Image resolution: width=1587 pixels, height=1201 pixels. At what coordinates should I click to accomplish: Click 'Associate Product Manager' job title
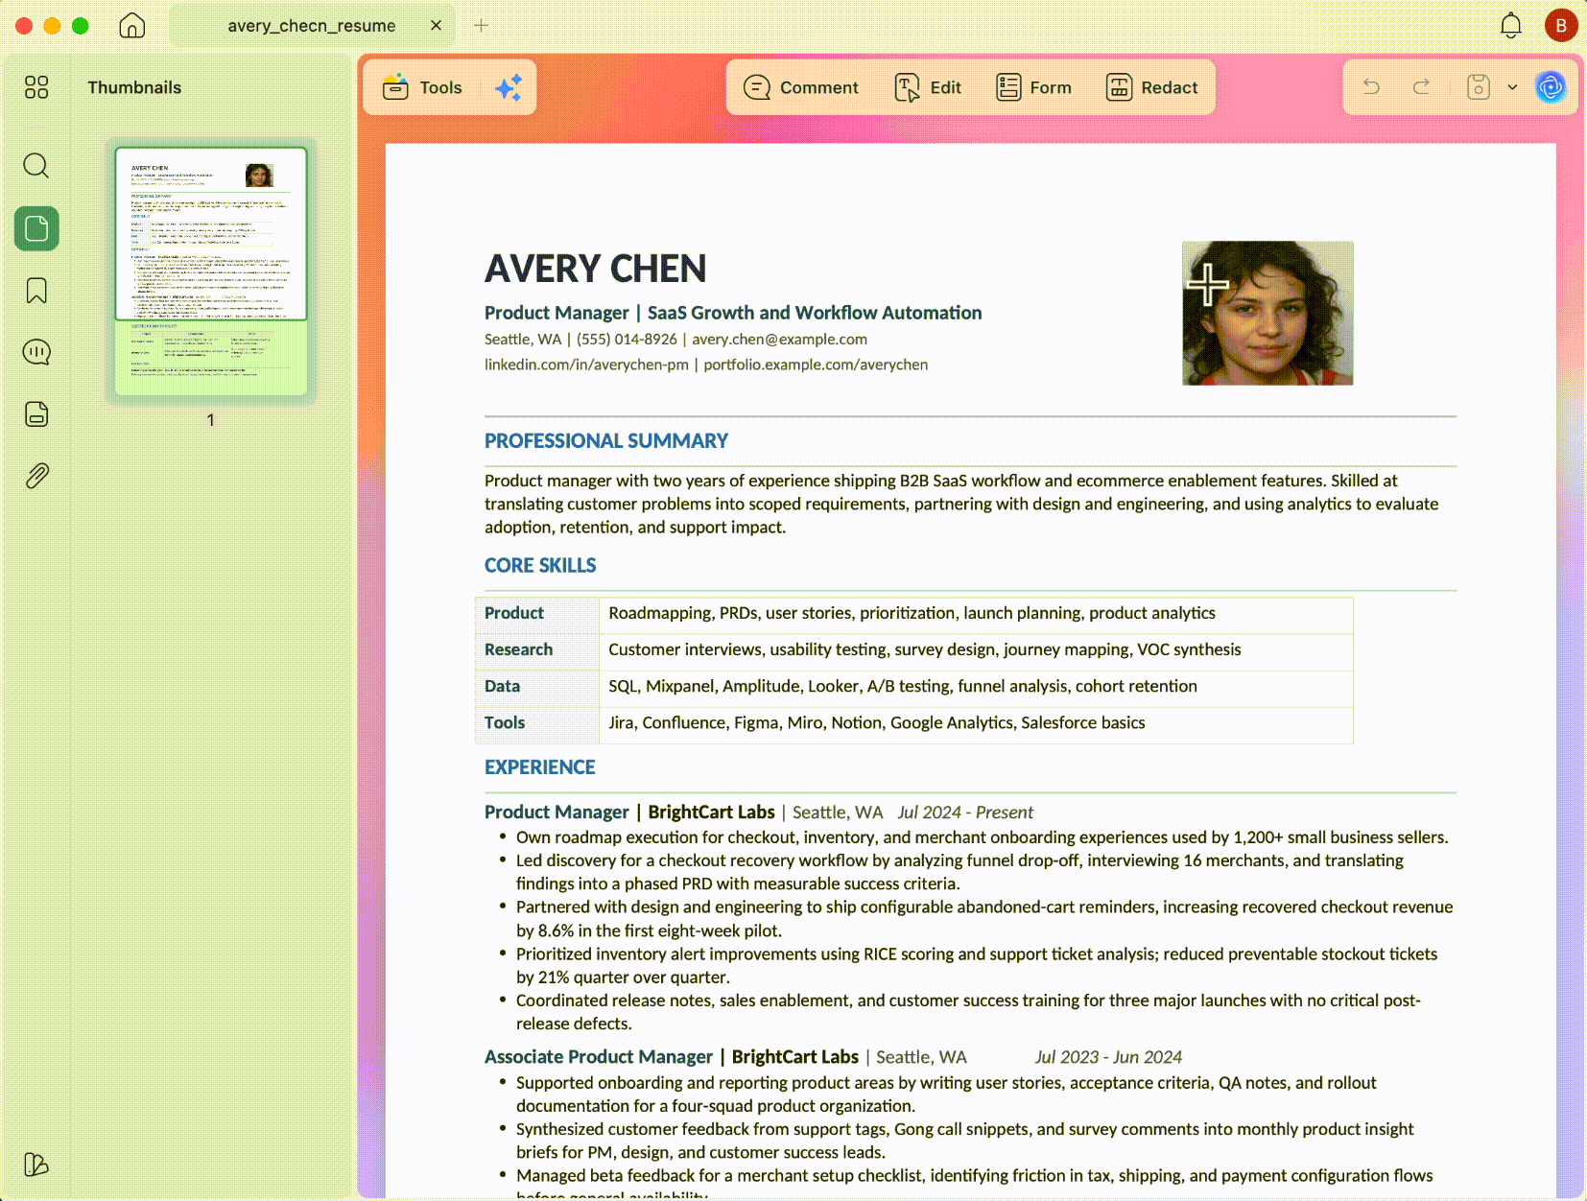pyautogui.click(x=599, y=1057)
